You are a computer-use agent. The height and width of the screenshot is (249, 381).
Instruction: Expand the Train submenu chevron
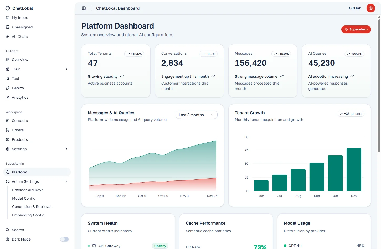pos(66,69)
